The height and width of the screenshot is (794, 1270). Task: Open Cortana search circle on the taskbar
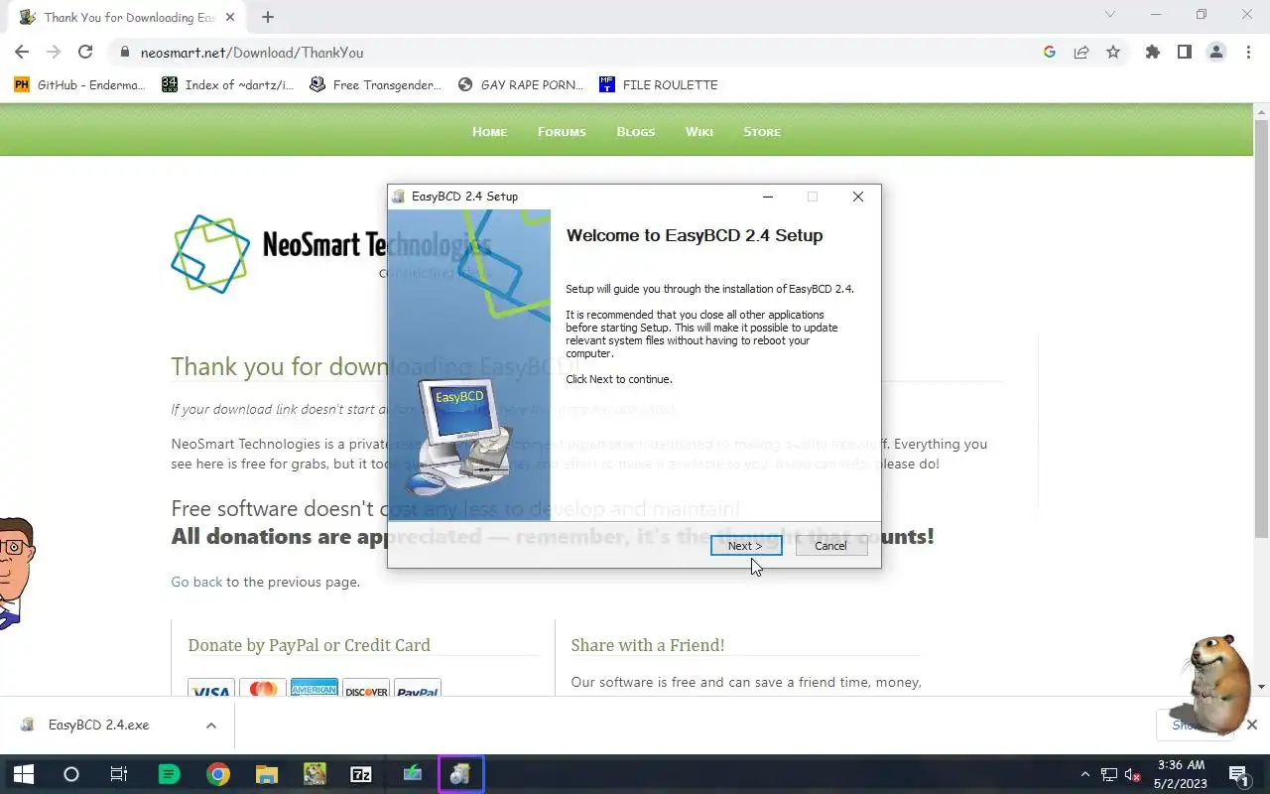pyautogui.click(x=71, y=774)
